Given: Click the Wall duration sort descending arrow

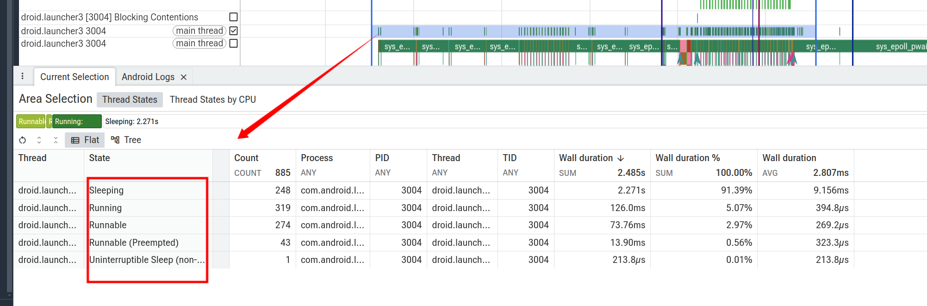Looking at the screenshot, I should [x=621, y=158].
